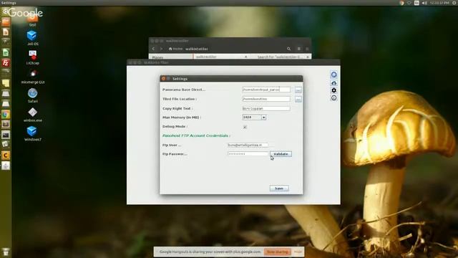Open the spreadsheet app in the launcher
Image resolution: width=458 pixels, height=258 pixels.
(x=6, y=52)
